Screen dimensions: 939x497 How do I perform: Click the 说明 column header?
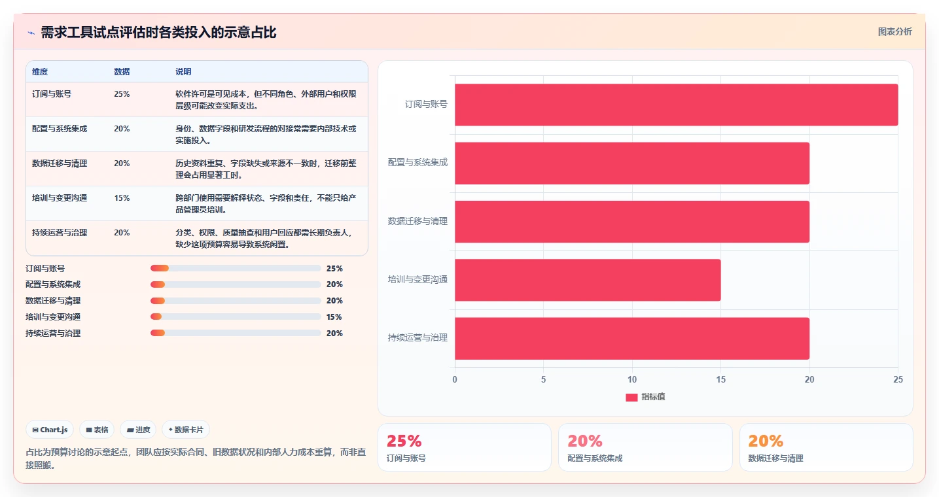[x=183, y=71]
